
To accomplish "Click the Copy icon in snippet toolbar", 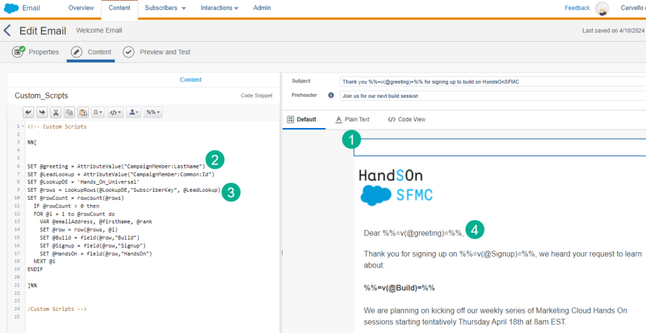I will pos(69,112).
